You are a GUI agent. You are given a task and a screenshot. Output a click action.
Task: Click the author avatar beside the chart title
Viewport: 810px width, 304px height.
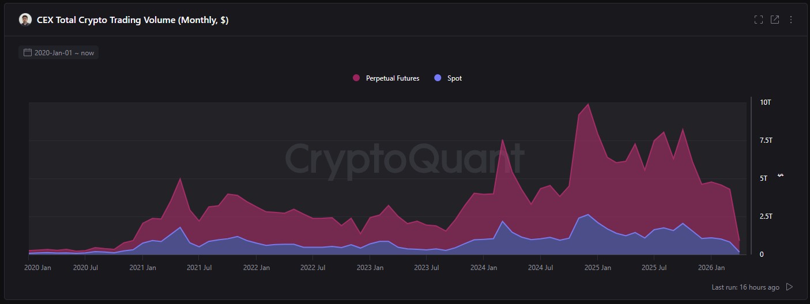coord(25,20)
